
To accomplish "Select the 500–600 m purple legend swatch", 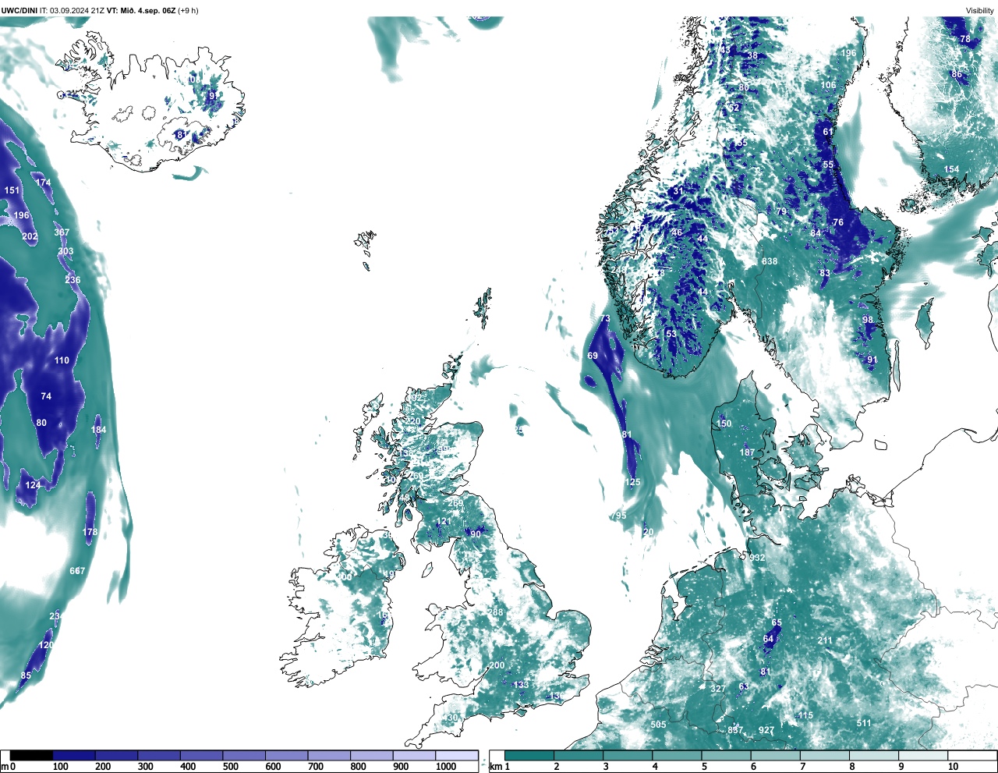I will coord(244,756).
